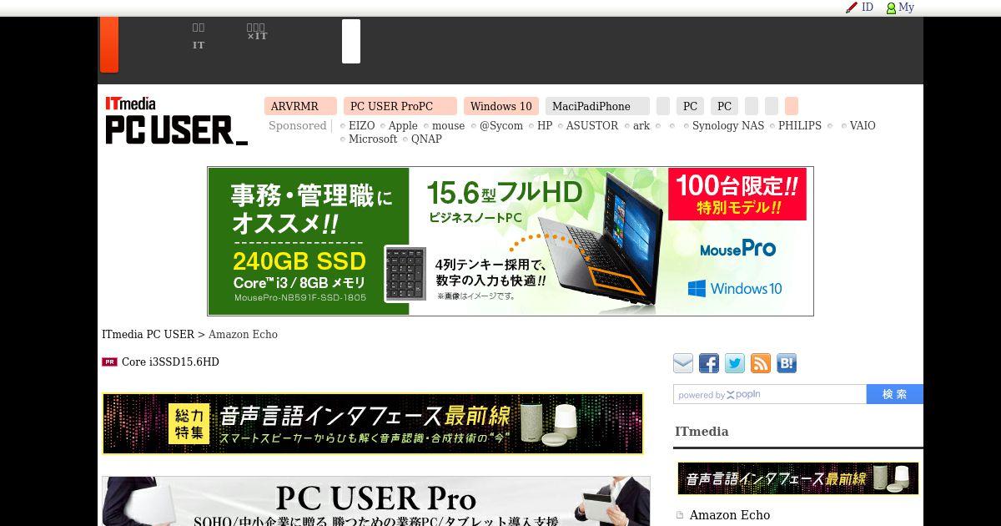This screenshot has width=1001, height=526.
Task: Follow the ark sponsor link
Action: [x=641, y=126]
